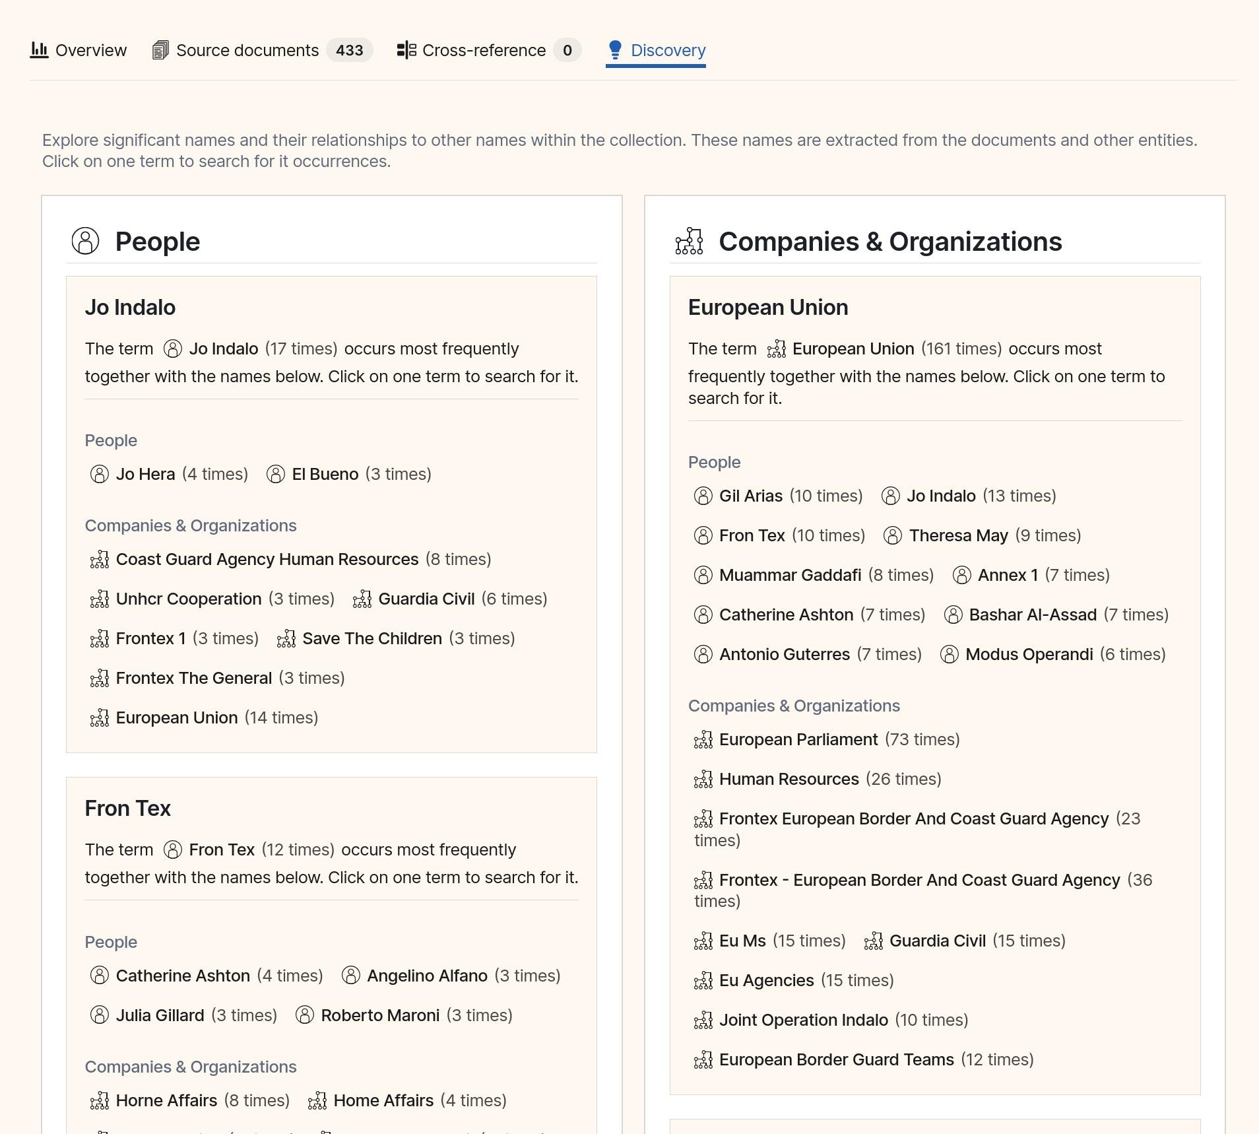Search for European Border Guard Teams

(864, 1059)
